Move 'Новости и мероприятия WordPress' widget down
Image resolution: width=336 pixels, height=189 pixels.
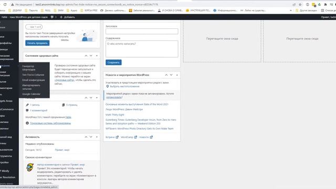(x=171, y=75)
